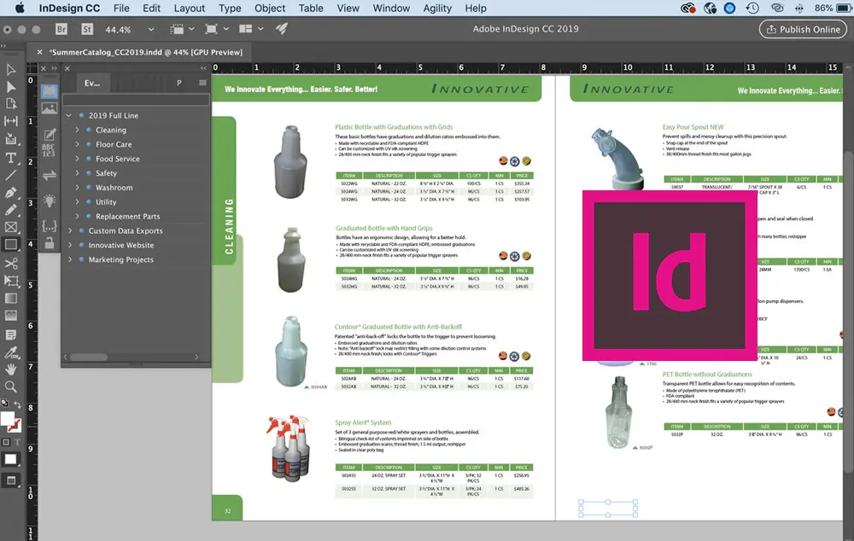Viewport: 854px width, 541px height.
Task: Select the Scissors tool
Action: coord(11,263)
